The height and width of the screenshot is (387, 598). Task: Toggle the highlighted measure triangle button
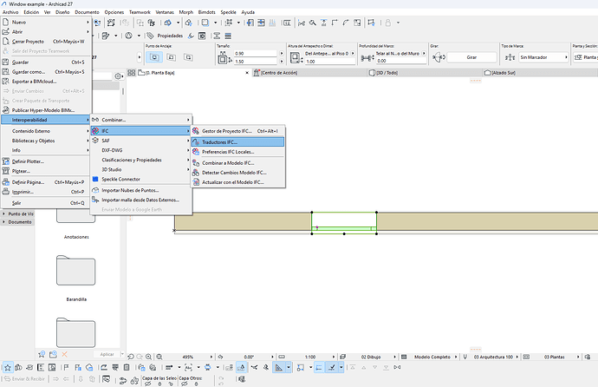coord(279,368)
